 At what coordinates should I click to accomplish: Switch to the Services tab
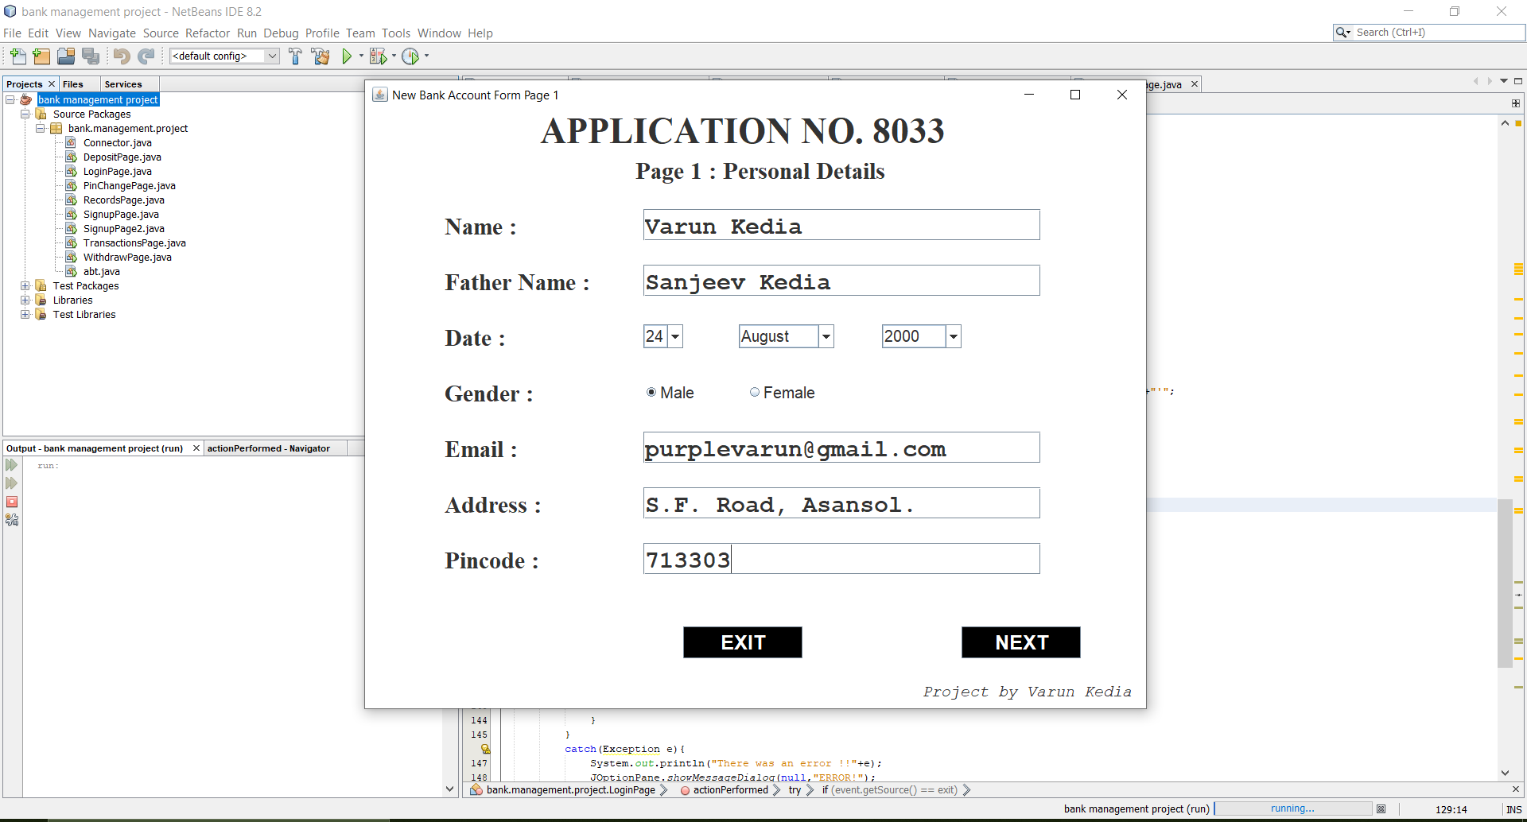click(123, 83)
